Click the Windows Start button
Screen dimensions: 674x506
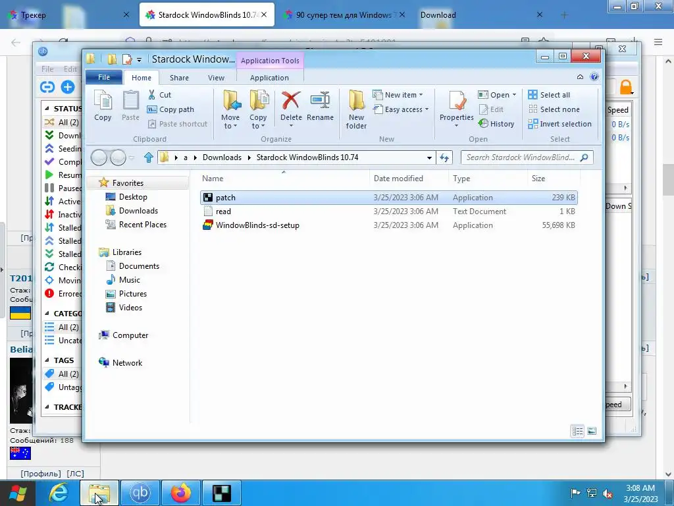17,493
